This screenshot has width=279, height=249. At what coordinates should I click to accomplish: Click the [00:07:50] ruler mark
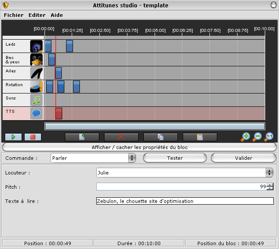pyautogui.click(x=210, y=31)
